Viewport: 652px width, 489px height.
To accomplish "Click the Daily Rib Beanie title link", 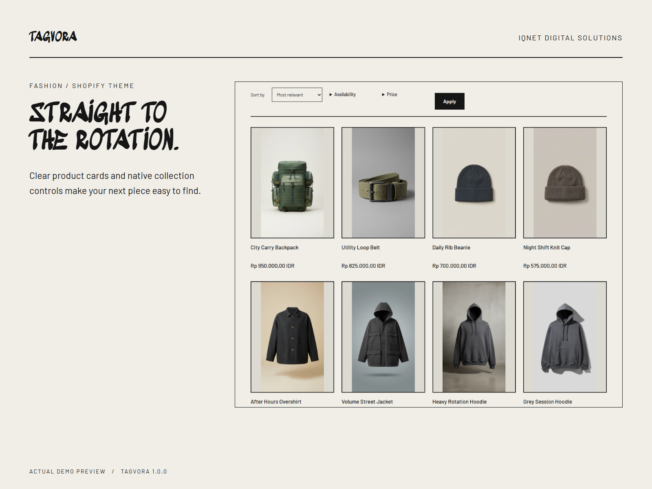I will tap(451, 247).
